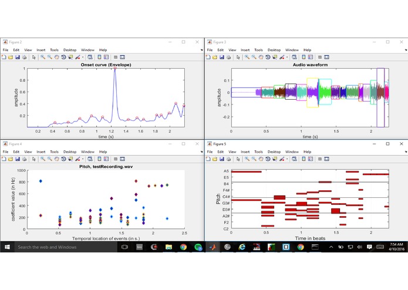Screen dimensions: 408x290
Task: Open File menu in Figure 2
Action: coord(5,50)
